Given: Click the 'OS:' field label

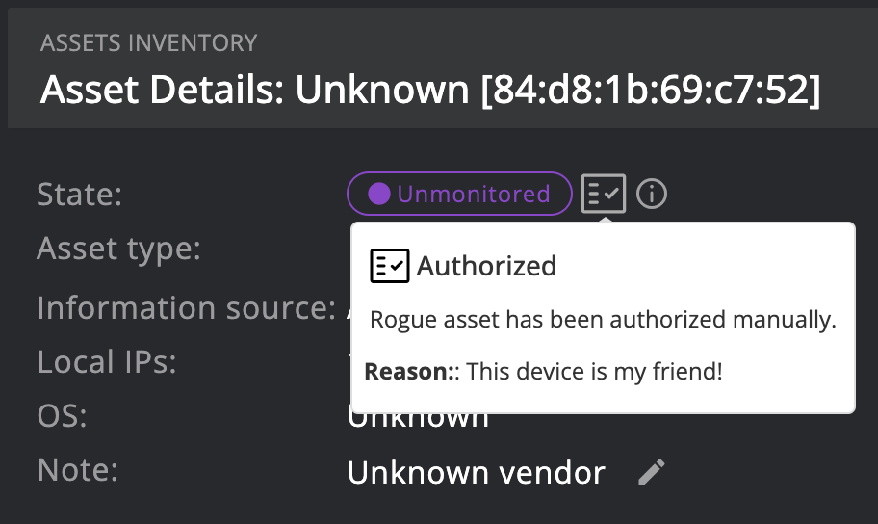Looking at the screenshot, I should pyautogui.click(x=60, y=416).
